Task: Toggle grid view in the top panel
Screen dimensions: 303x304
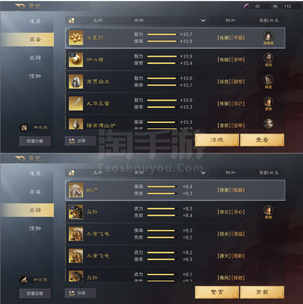Action: pos(71,20)
